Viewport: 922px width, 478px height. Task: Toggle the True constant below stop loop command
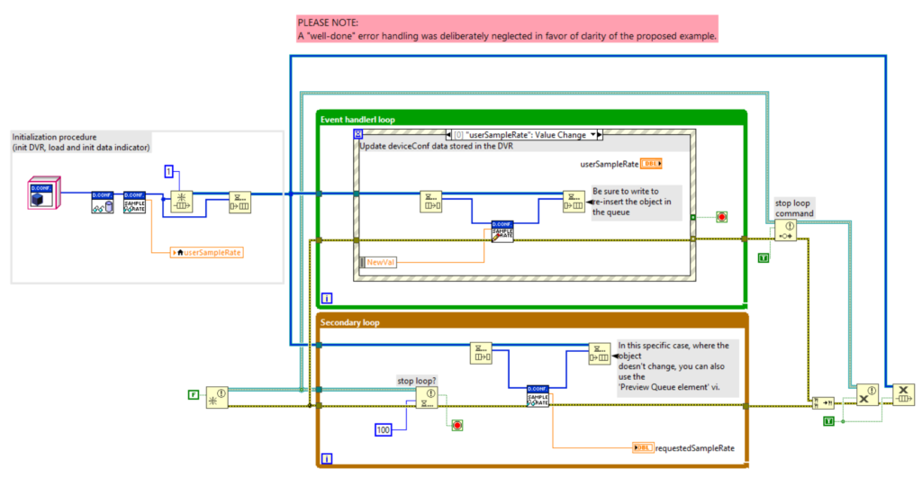click(764, 258)
